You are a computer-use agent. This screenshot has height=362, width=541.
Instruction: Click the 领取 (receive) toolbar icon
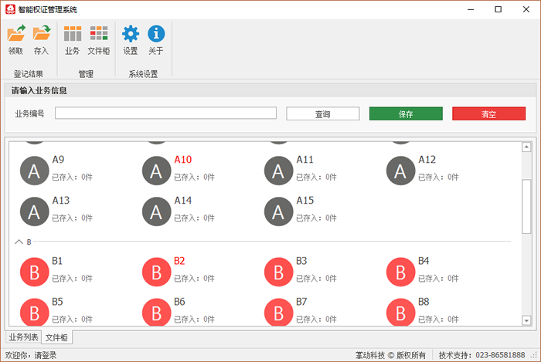pos(15,35)
